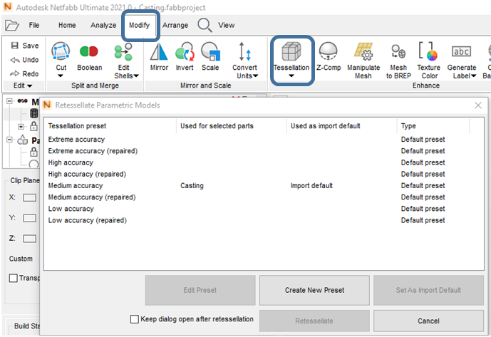Open the Tessellation tool
Screen dimensions: 491x337
[x=291, y=56]
